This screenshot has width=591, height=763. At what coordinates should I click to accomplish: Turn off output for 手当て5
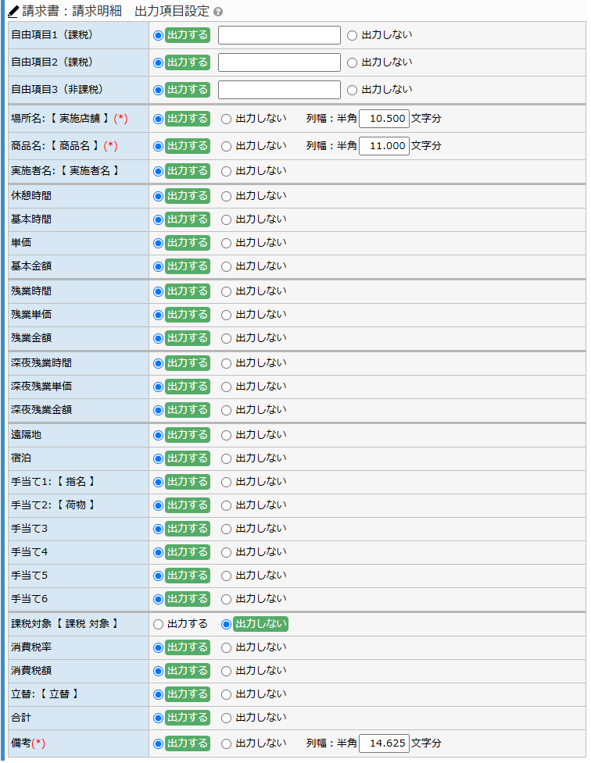(226, 576)
